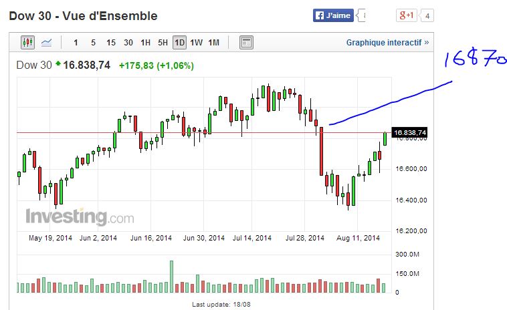Click the current price label 16.838,74
Image resolution: width=507 pixels, height=310 pixels.
tap(409, 133)
